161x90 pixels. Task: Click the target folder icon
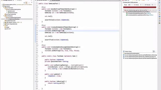[5, 27]
